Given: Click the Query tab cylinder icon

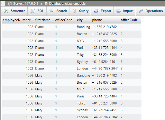Looking at the screenshot, I should (75, 11).
